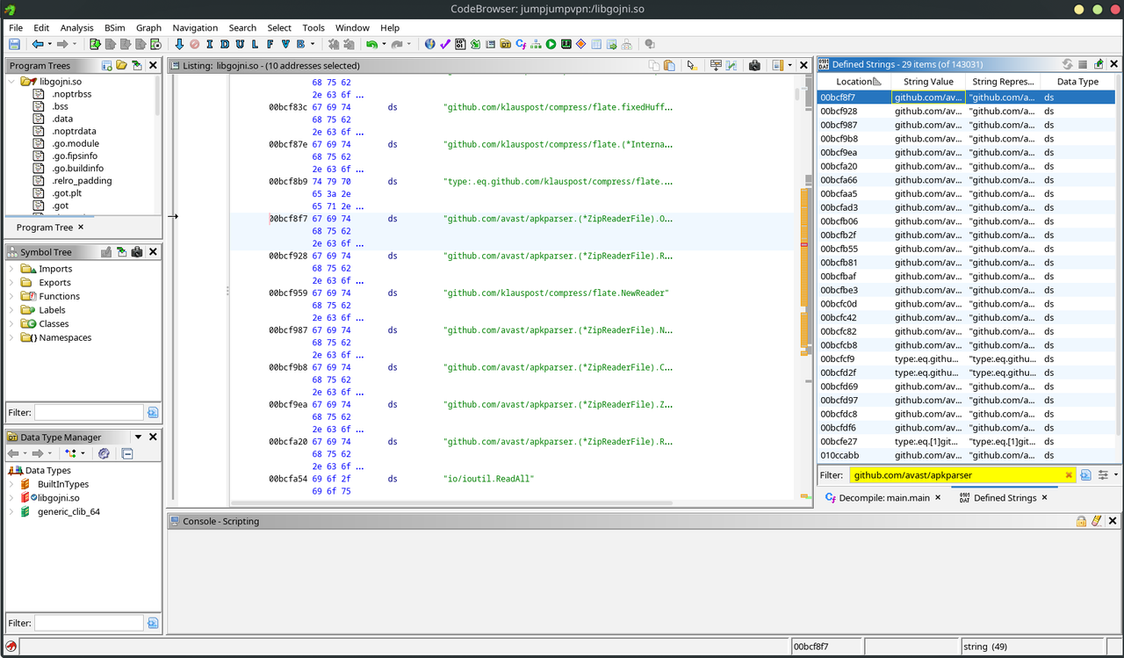The height and width of the screenshot is (658, 1124).
Task: Click the Data Type Manager gear-like icon
Action: click(104, 453)
